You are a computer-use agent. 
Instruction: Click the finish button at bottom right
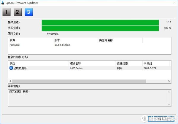click(161, 119)
